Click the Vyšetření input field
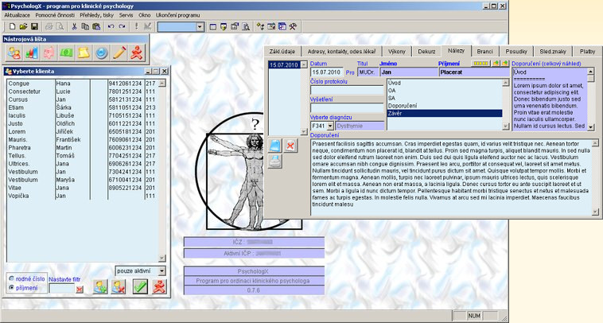 coord(347,107)
